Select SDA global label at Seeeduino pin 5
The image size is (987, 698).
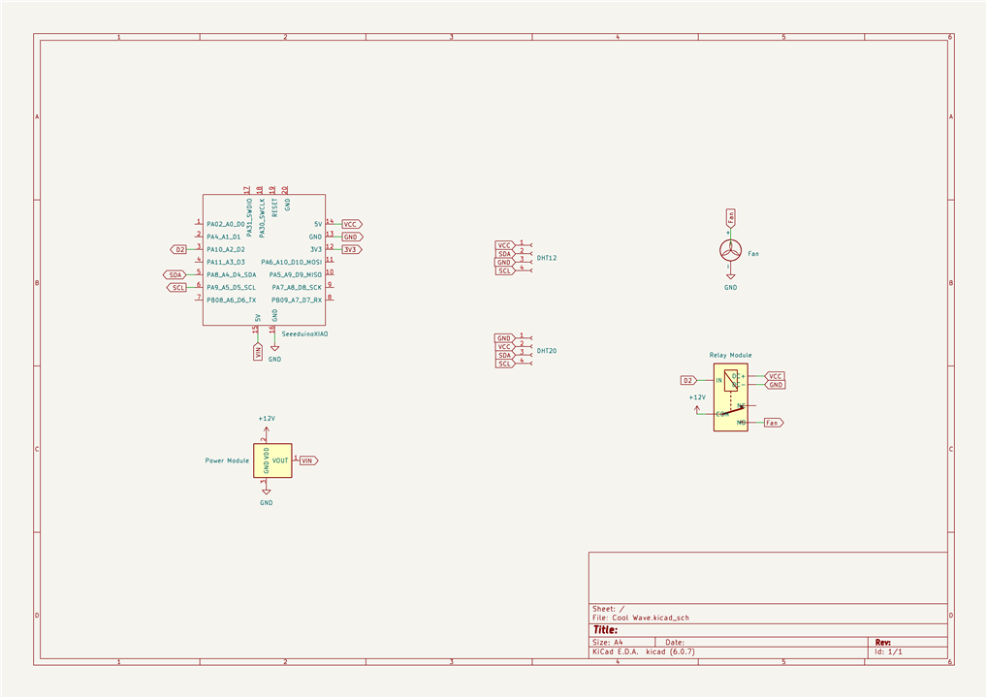[x=175, y=275]
